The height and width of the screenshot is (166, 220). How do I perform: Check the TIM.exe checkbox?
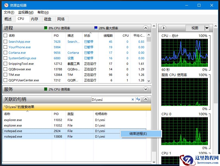point(5,75)
